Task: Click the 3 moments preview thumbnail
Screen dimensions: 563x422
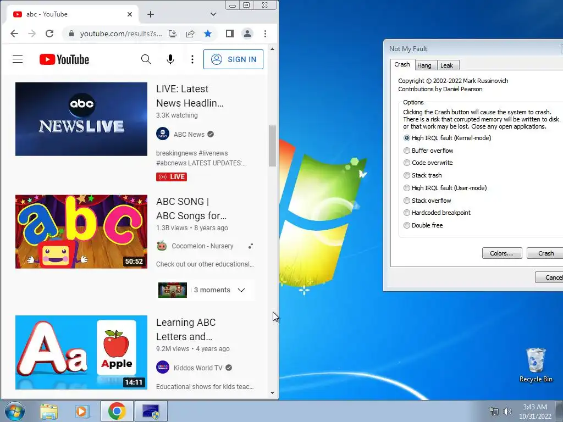Action: (x=173, y=290)
